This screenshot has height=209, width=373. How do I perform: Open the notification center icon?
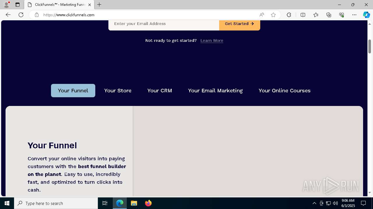coord(364,203)
